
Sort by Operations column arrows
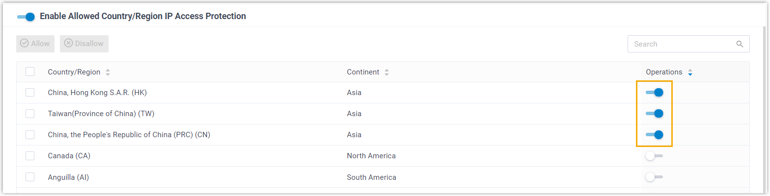pyautogui.click(x=690, y=73)
